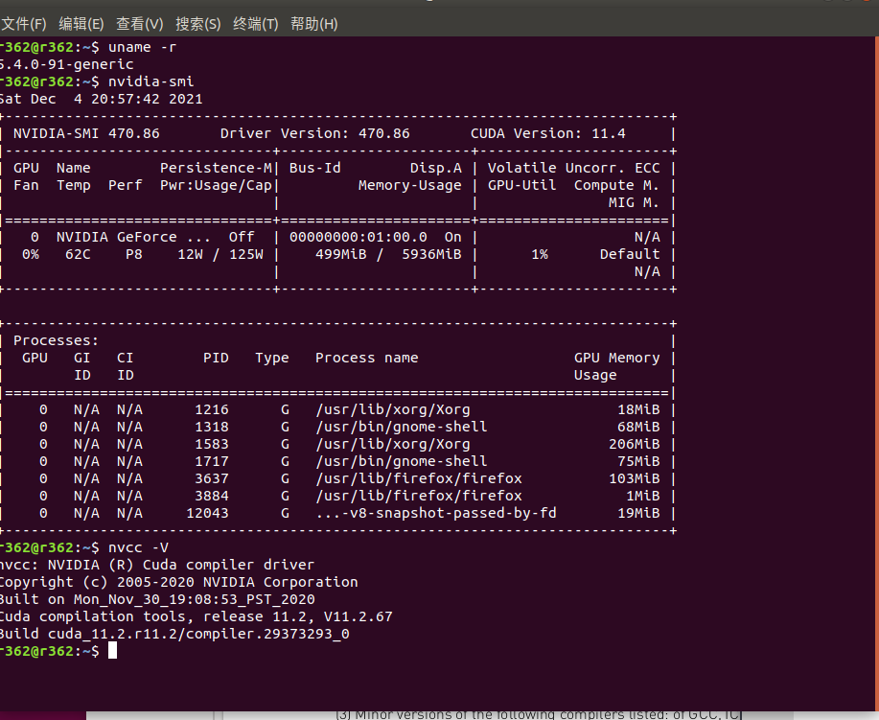Open the 编辑(E) menu
The image size is (879, 720).
click(x=81, y=24)
